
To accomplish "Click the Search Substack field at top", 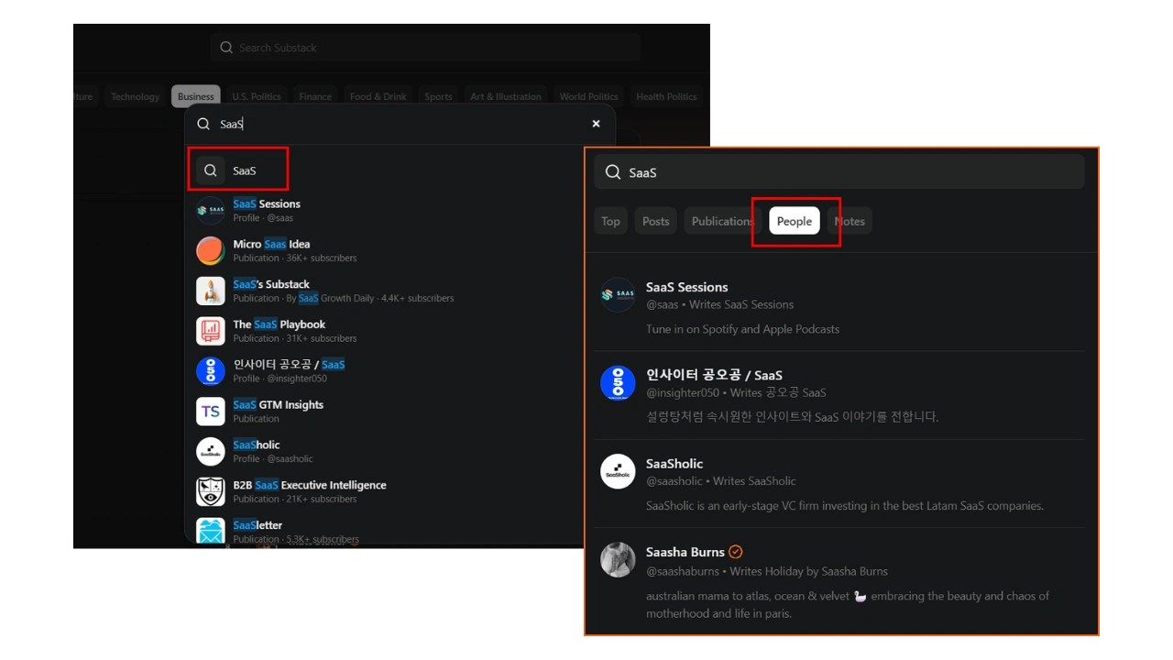I will 425,48.
